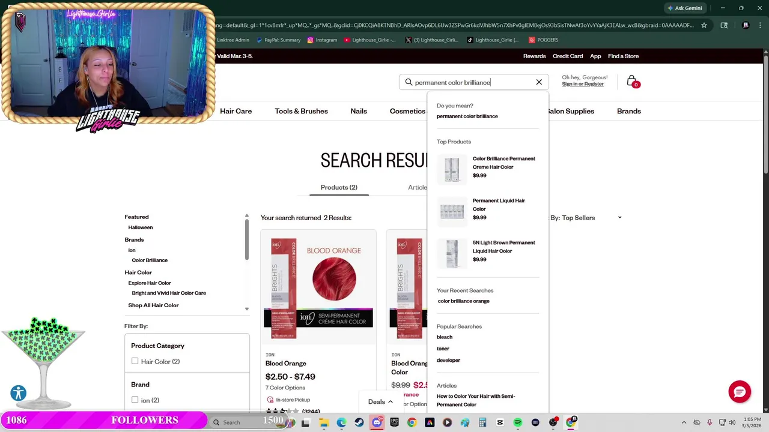Screen dimensions: 769x432
Task: Open File Explorer from the taskbar
Action: click(323, 422)
